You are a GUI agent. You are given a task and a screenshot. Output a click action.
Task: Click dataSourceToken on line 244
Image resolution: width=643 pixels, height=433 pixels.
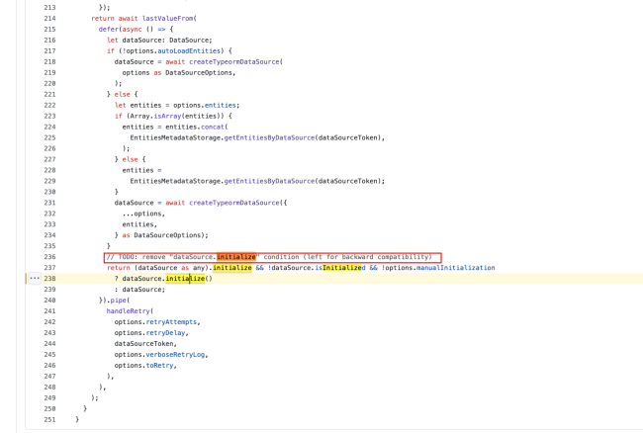click(144, 344)
